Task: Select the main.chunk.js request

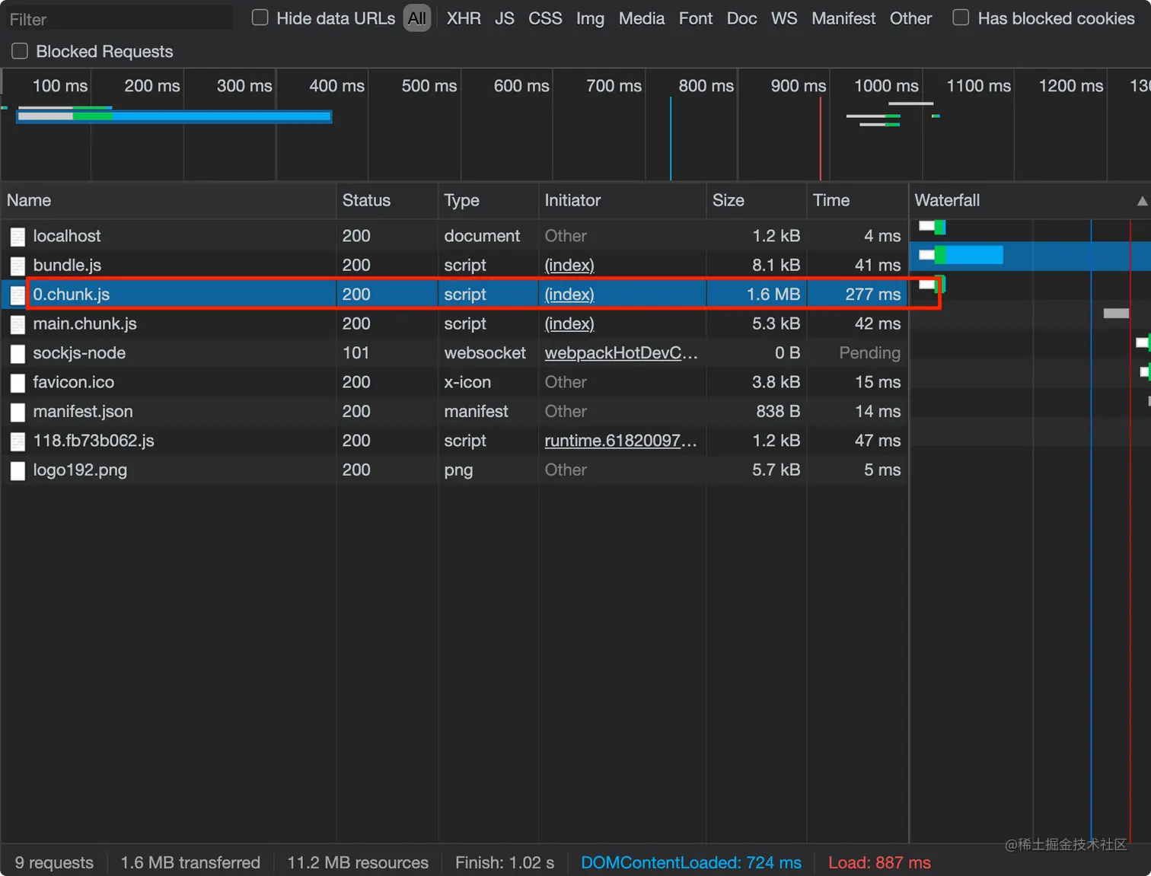Action: (454, 323)
